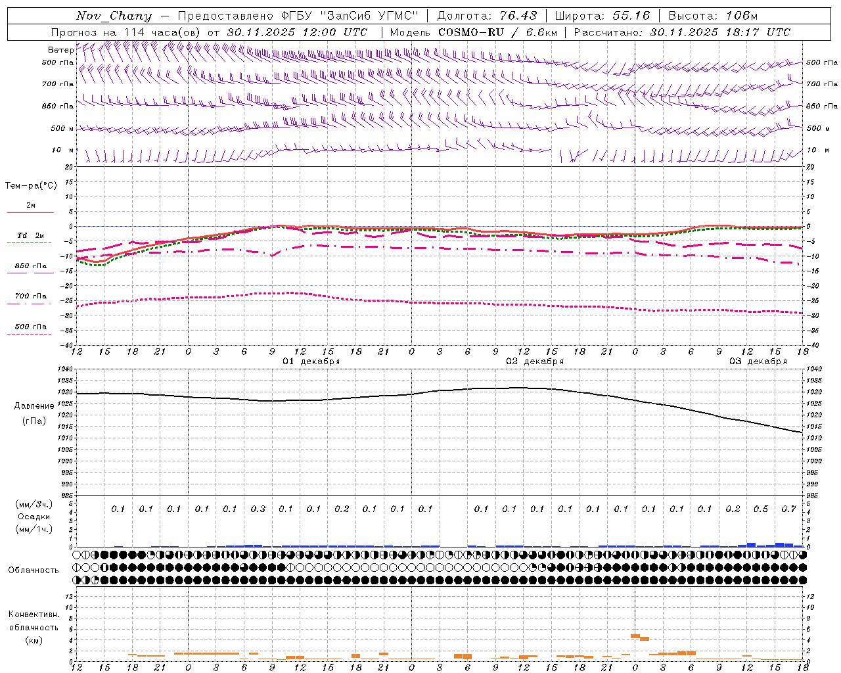The image size is (841, 673).
Task: Select 'Прогноз на 114 часа(ов)' header text
Action: [x=126, y=32]
